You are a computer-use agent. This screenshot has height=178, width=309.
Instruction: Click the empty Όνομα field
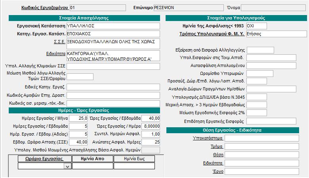[x=273, y=8]
